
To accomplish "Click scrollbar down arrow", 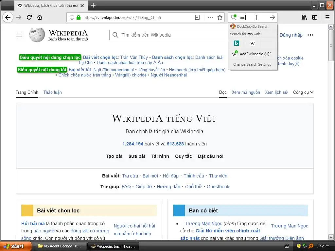I will (x=331, y=237).
